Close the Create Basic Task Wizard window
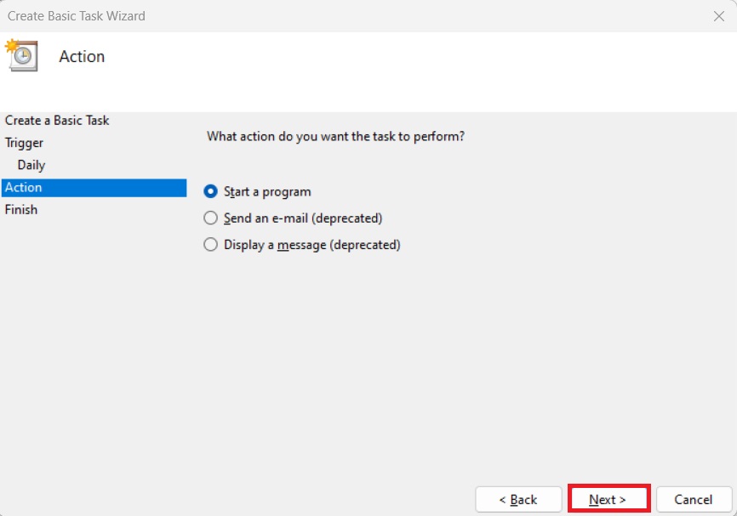 tap(717, 16)
